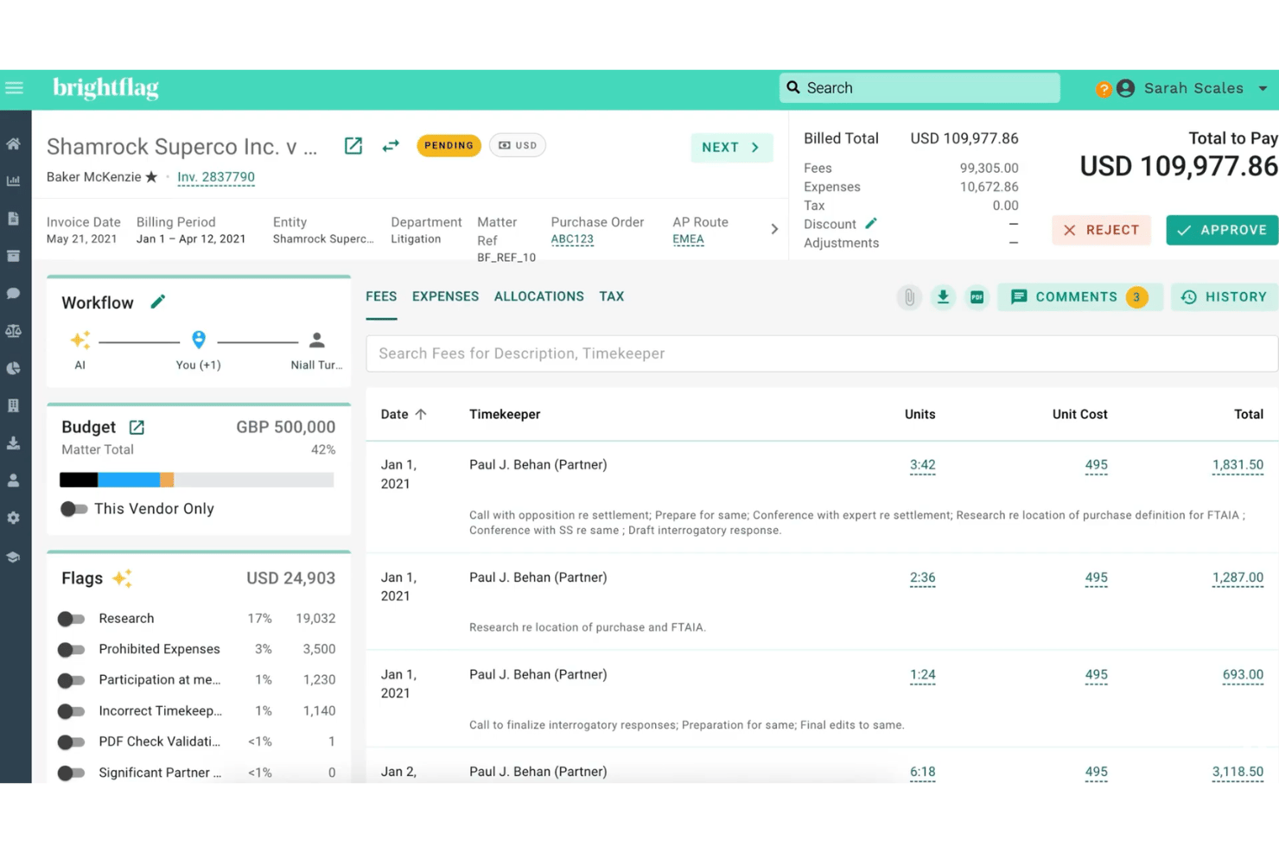Click the 6:18 units value
The width and height of the screenshot is (1279, 853).
922,772
